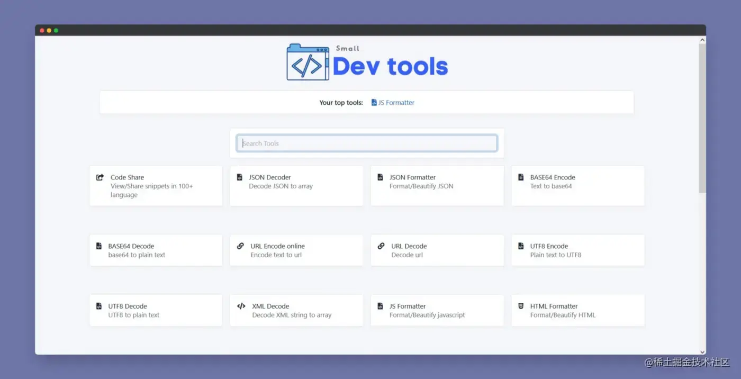Image resolution: width=741 pixels, height=379 pixels.
Task: Click 'Plain text to UTF8' description
Action: [556, 255]
